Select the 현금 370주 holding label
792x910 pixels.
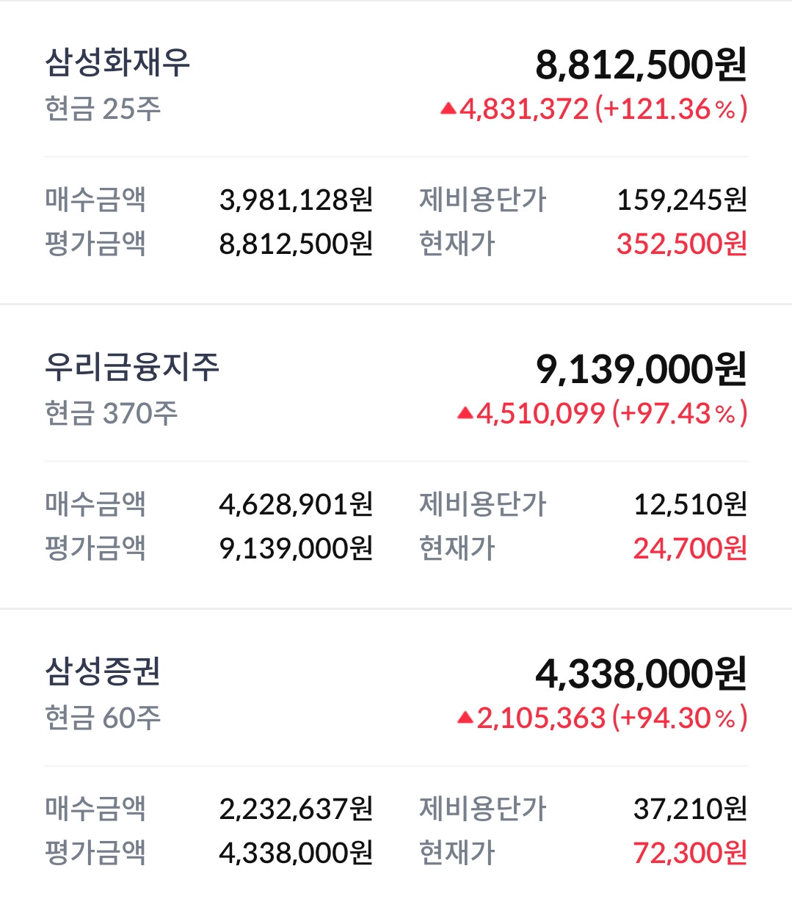(x=112, y=414)
